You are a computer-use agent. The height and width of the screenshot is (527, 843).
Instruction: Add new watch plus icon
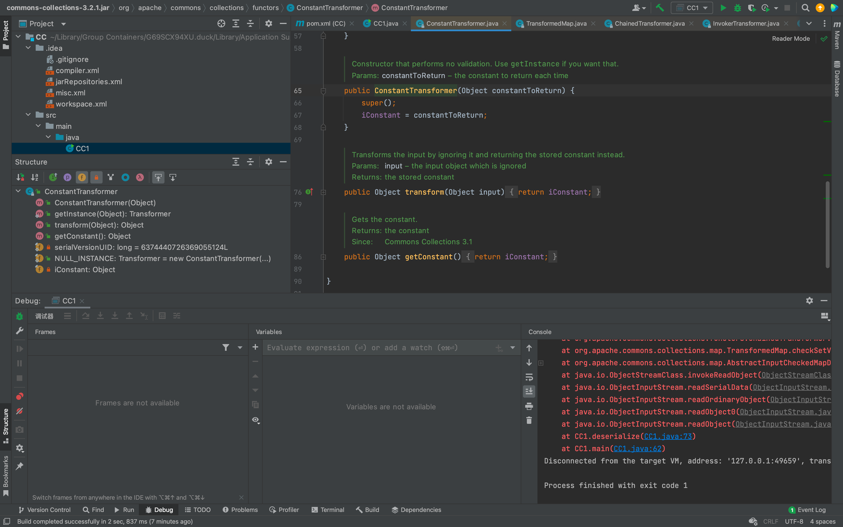pos(255,347)
